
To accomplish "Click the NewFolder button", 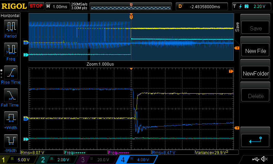I will tap(256, 73).
